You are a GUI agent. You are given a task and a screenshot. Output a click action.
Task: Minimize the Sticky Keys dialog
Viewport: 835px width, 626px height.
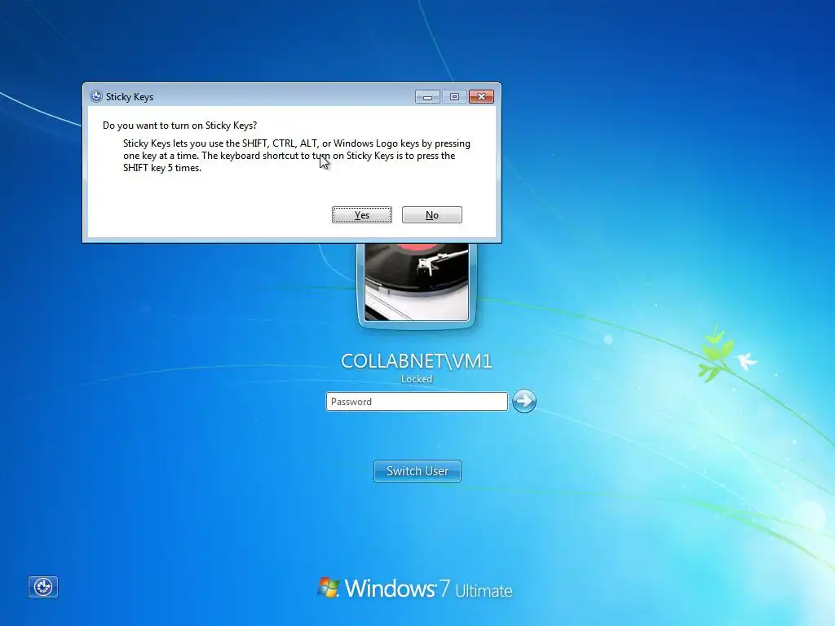427,96
